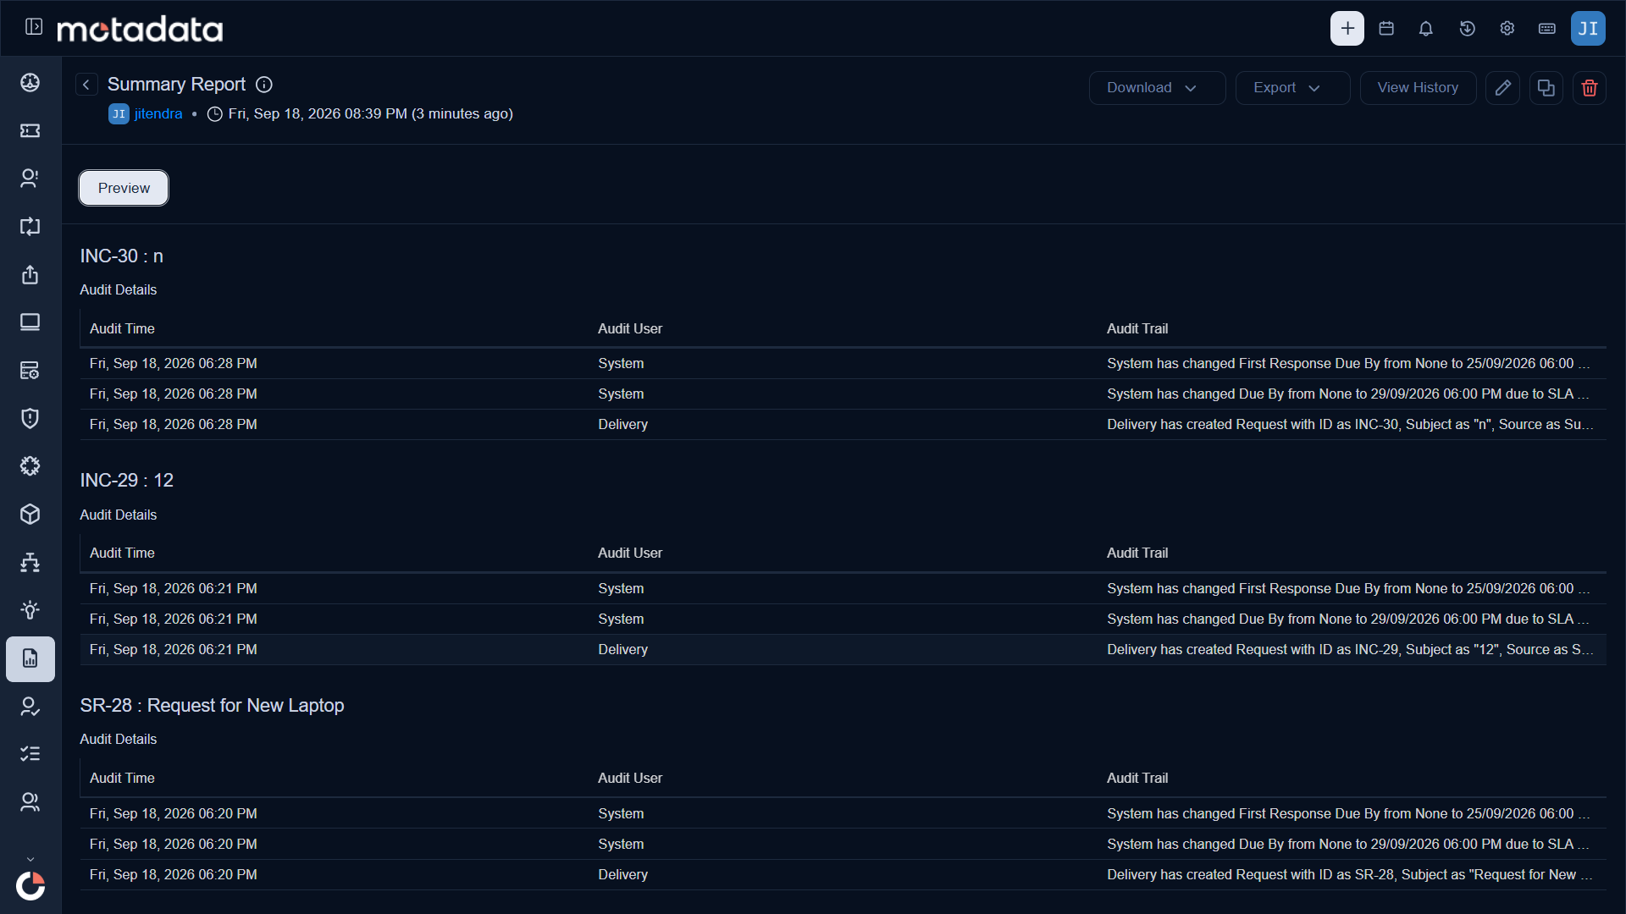Click the INC-29 : 12 heading
The image size is (1626, 914).
pyautogui.click(x=127, y=480)
